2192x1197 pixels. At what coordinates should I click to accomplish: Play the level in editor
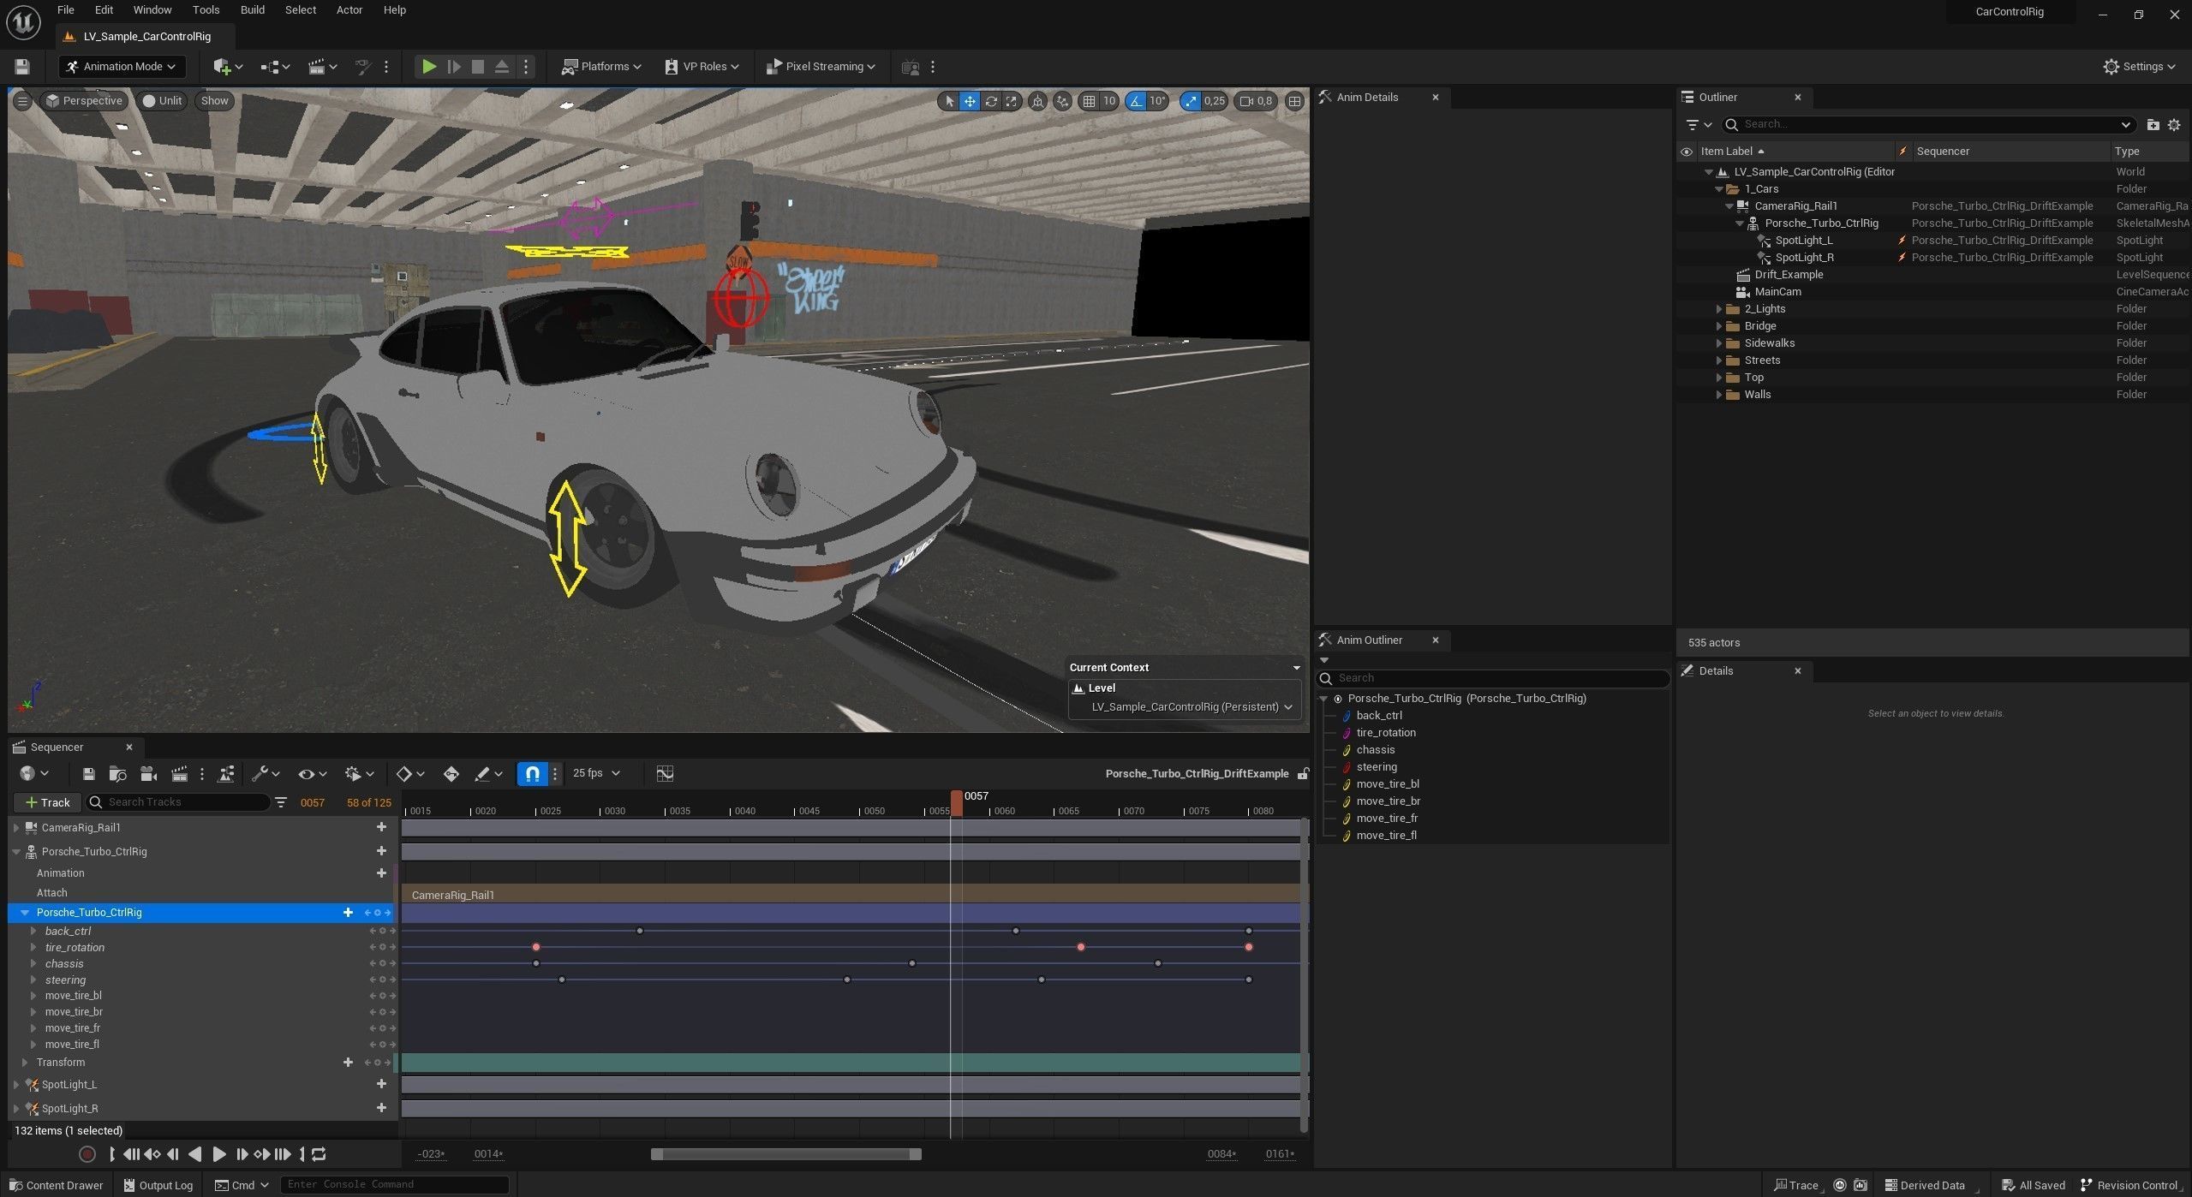(x=429, y=66)
